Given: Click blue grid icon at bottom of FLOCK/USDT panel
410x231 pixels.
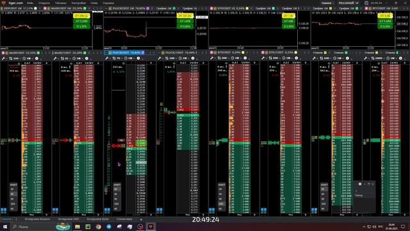Looking at the screenshot, I should click(160, 210).
